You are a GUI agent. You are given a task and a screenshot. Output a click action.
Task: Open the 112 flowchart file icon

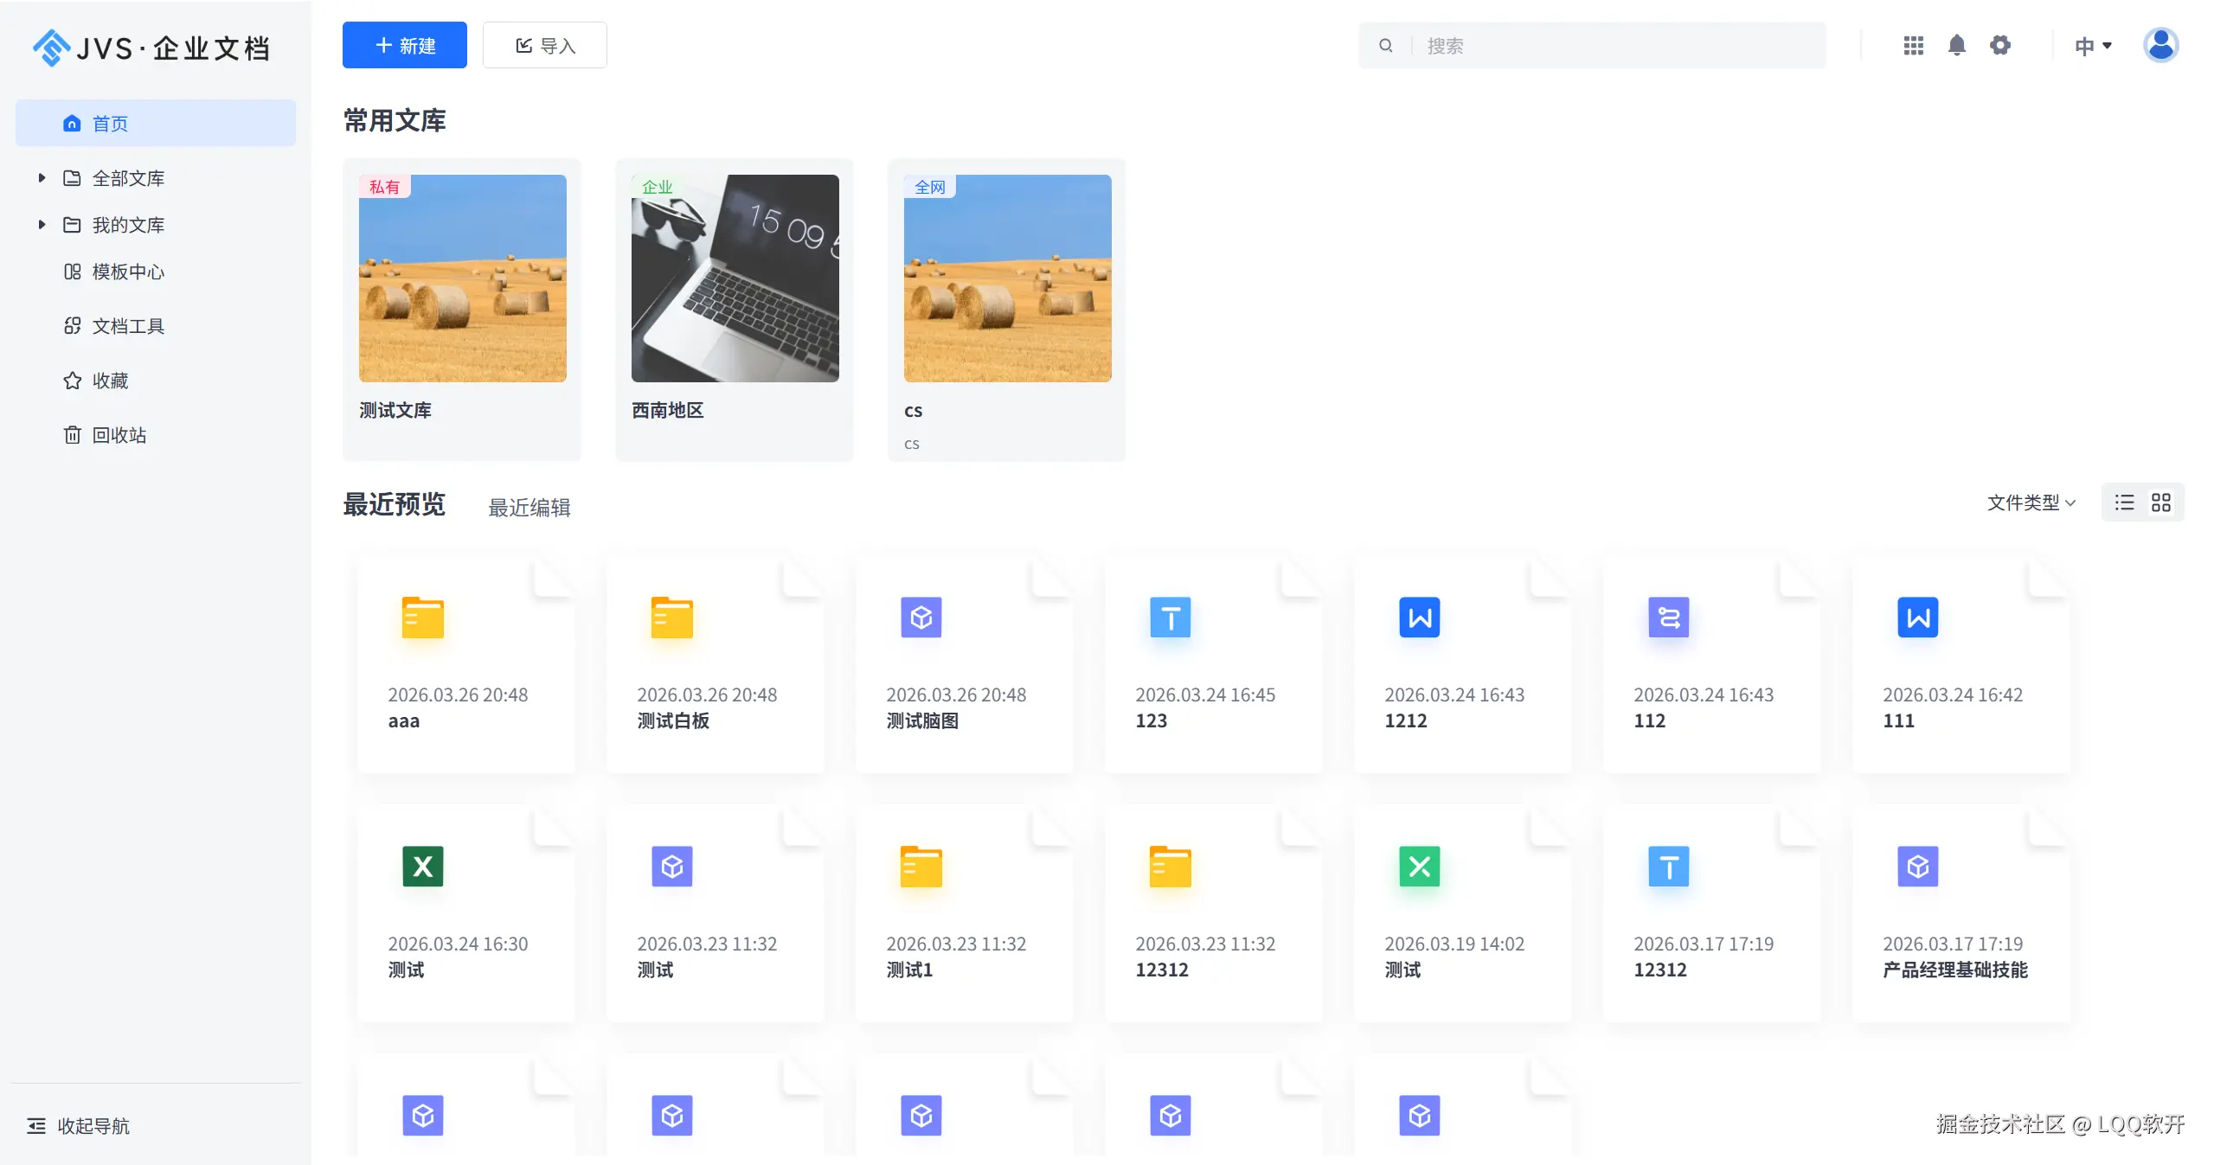pyautogui.click(x=1668, y=618)
